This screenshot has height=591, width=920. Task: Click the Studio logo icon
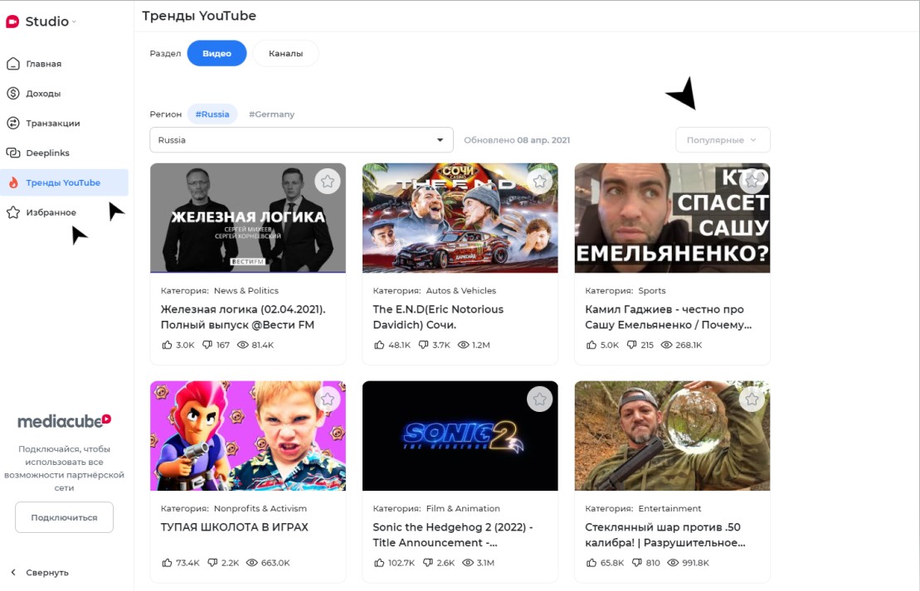pos(12,22)
